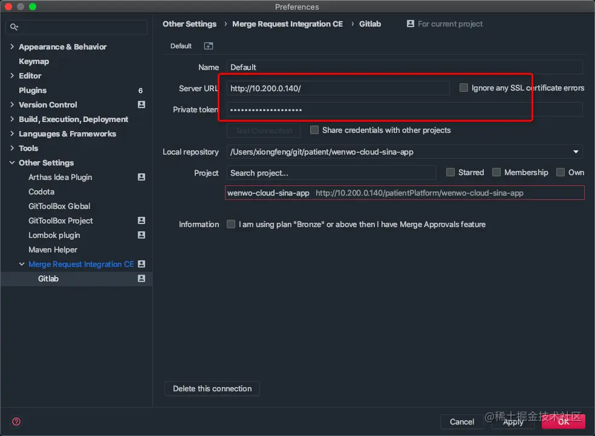
Task: Click the project icon next to Arthas Idea Plugin
Action: 141,177
